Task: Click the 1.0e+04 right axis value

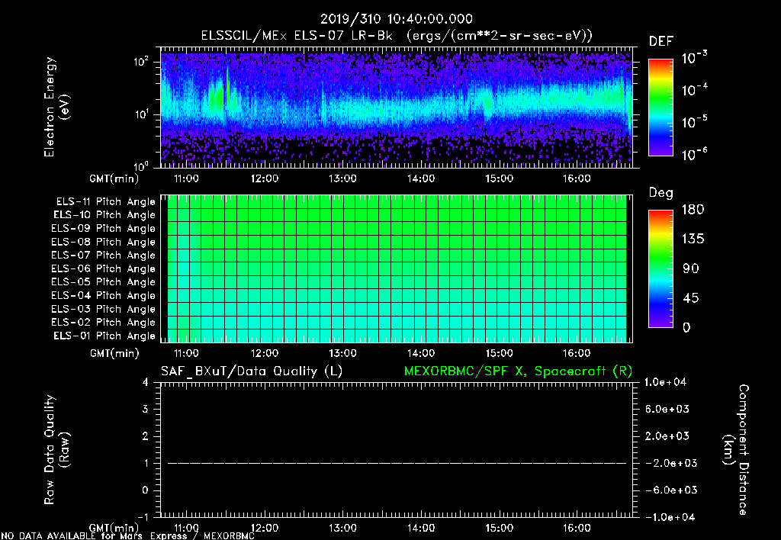Action: pos(665,383)
